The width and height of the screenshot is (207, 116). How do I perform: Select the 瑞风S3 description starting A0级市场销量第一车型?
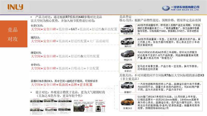coord(169,42)
